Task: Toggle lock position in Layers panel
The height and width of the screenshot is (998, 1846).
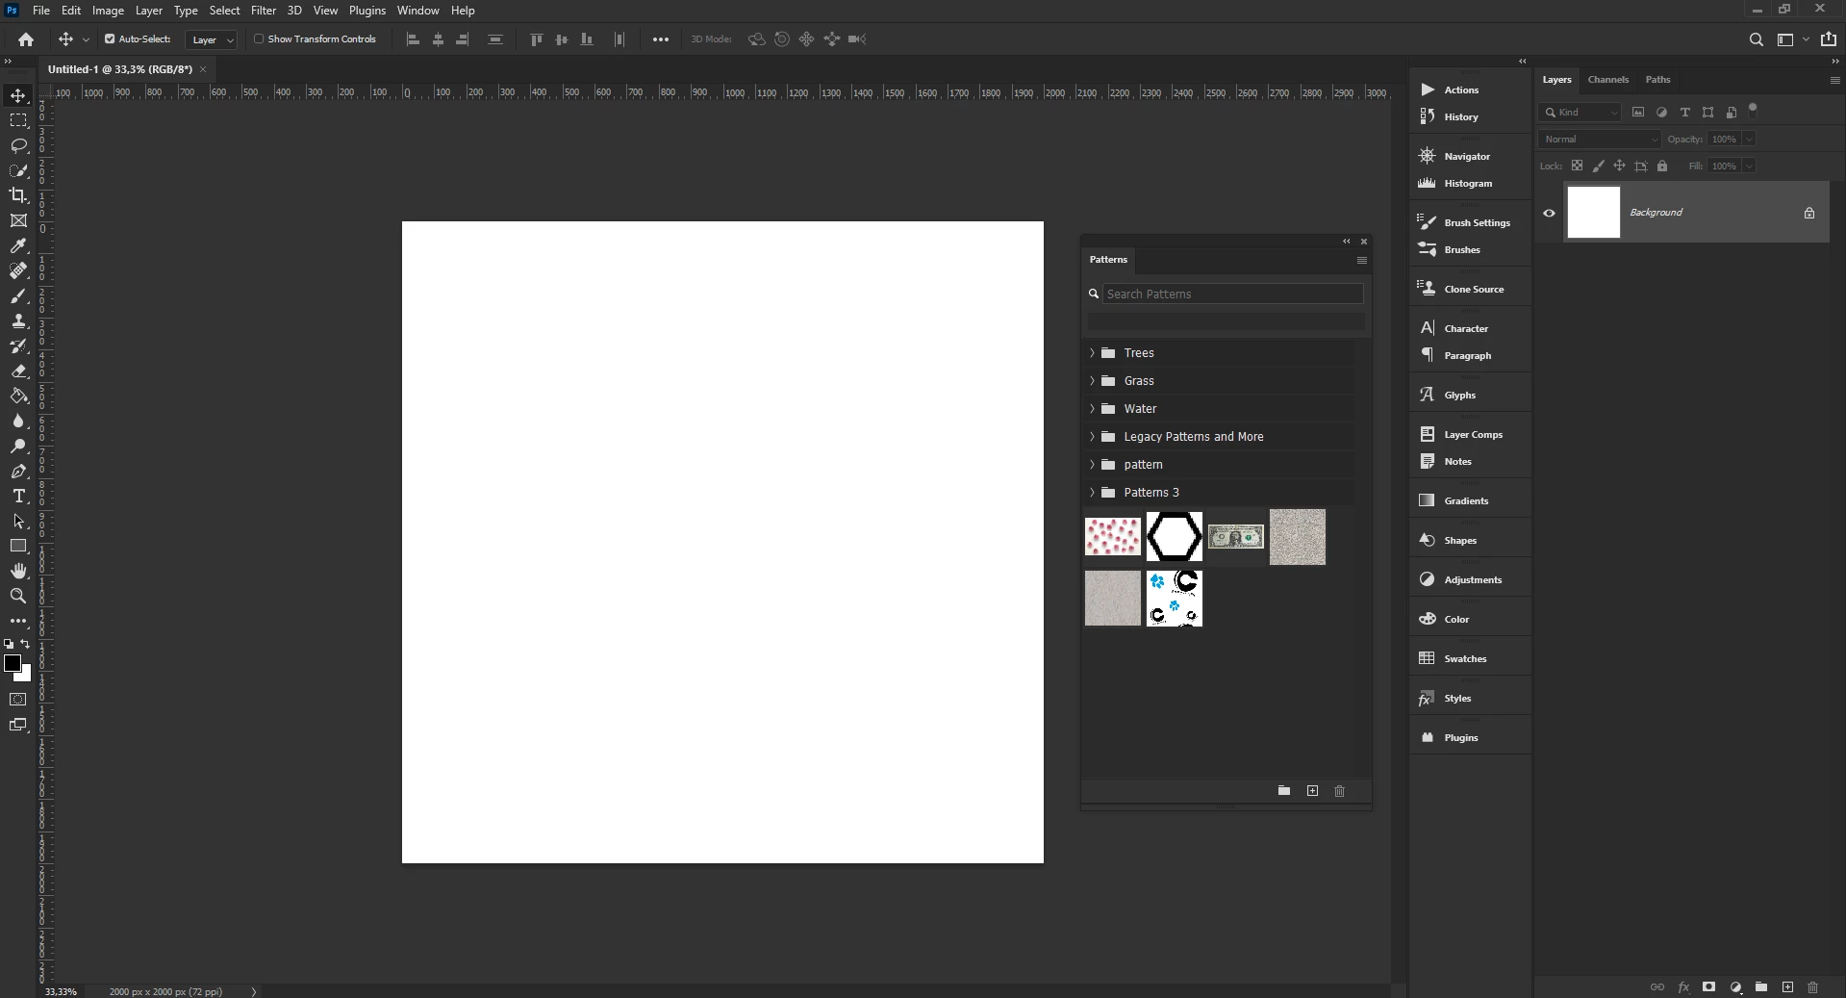Action: tap(1619, 166)
